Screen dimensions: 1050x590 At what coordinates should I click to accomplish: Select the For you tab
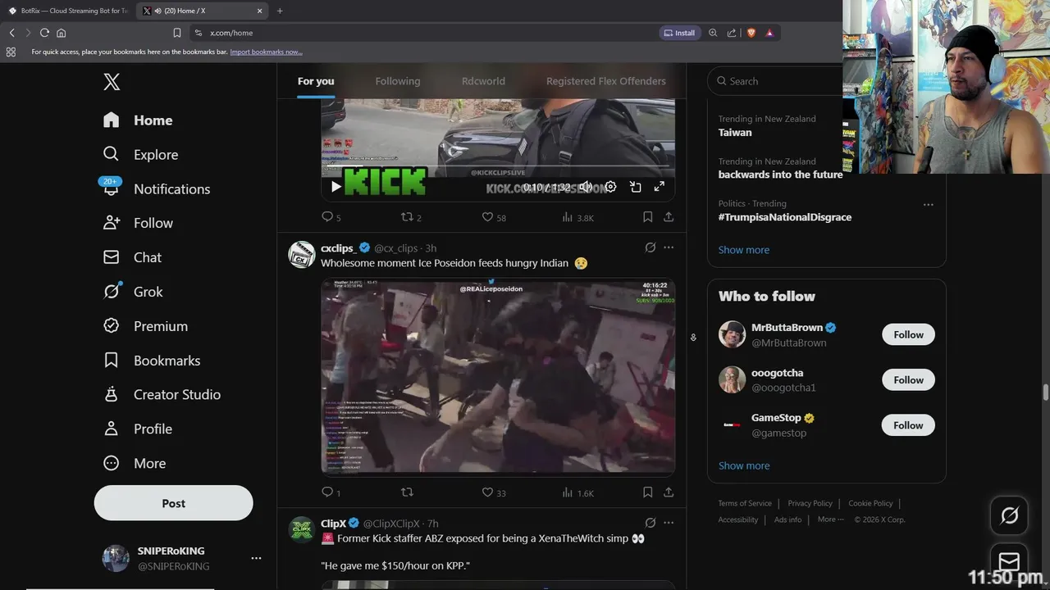[x=316, y=81]
